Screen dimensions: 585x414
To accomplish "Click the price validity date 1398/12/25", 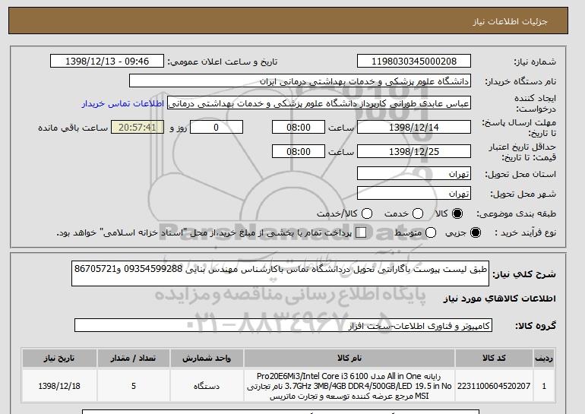I will [x=414, y=151].
